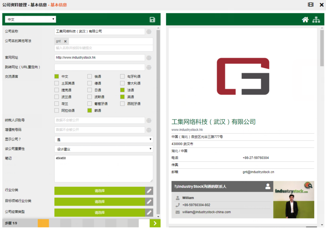Enable the 德语 language checkbox
This screenshot has width=326, height=229.
click(x=90, y=83)
